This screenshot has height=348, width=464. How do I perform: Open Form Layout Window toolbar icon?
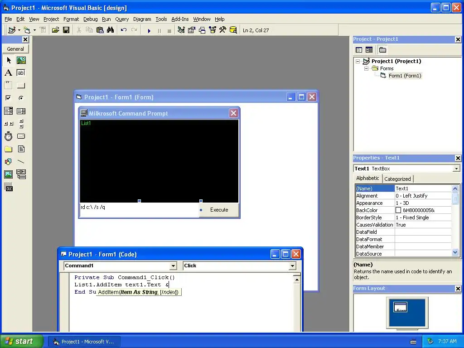[x=202, y=30]
